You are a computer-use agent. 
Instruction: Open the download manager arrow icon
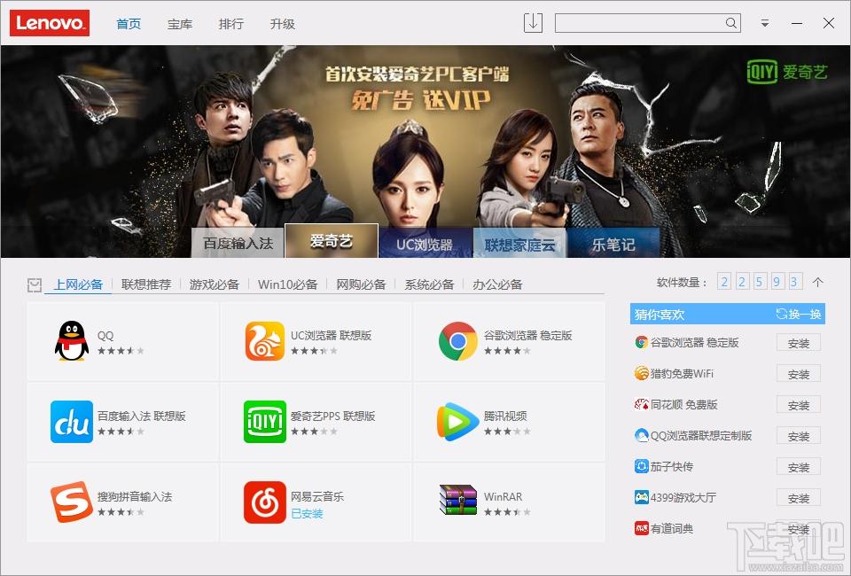pos(533,23)
